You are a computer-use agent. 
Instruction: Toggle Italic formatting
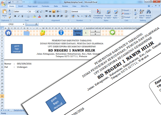(19, 16)
